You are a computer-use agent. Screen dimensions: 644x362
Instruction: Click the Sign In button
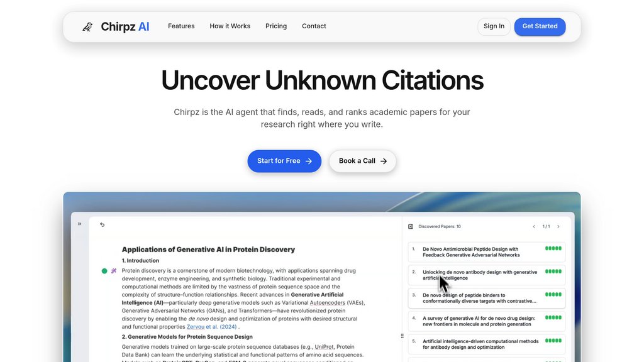click(x=494, y=26)
